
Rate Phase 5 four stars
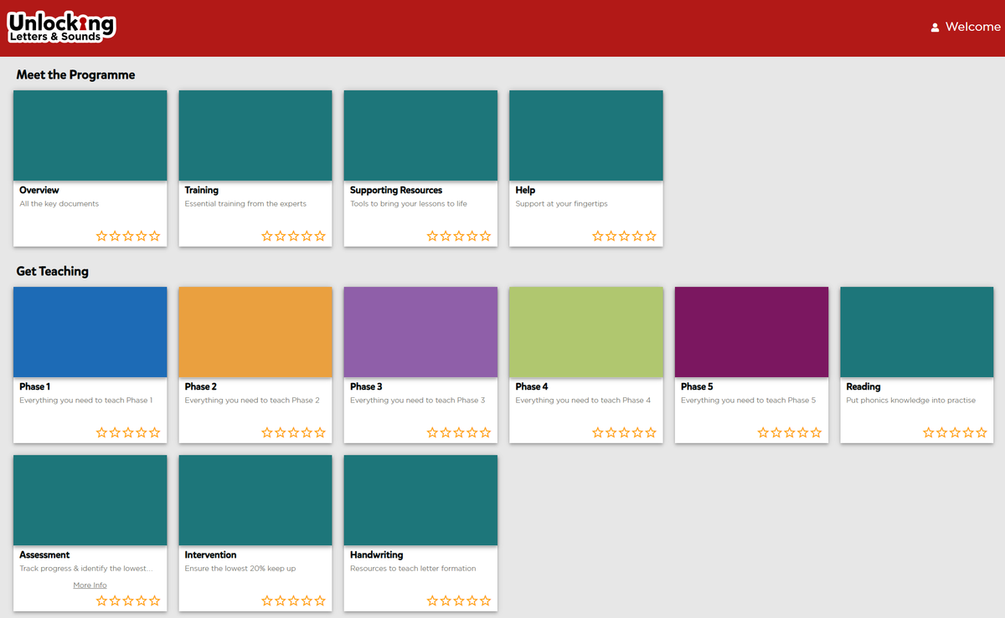pos(803,433)
